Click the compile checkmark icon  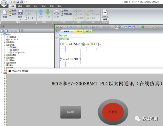pos(65,27)
